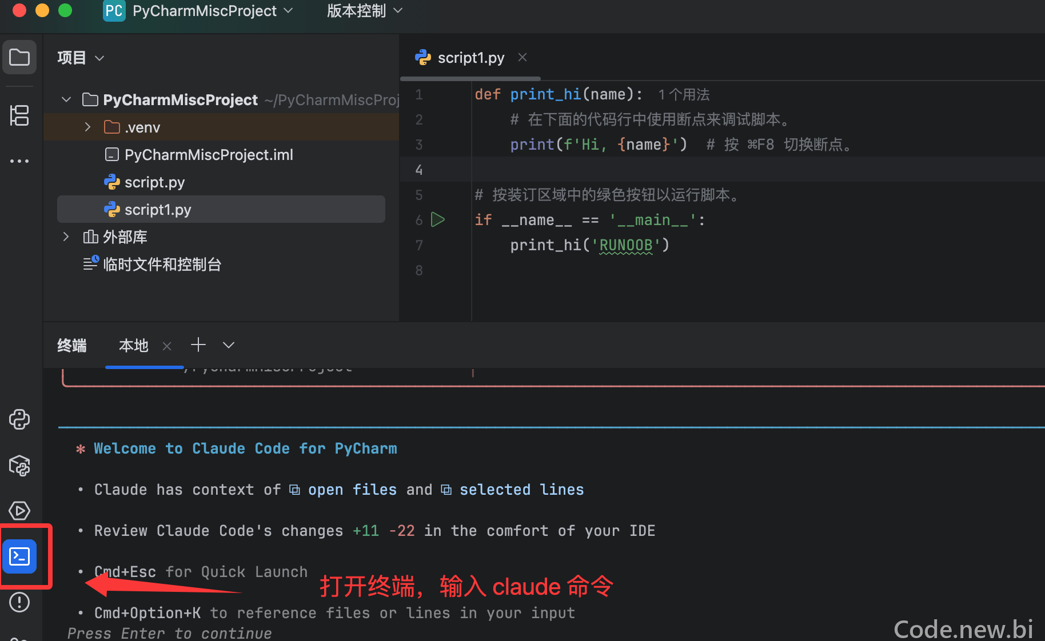
Task: Click 'Welcome to Claude Code for PyCharm' heading
Action: point(245,448)
